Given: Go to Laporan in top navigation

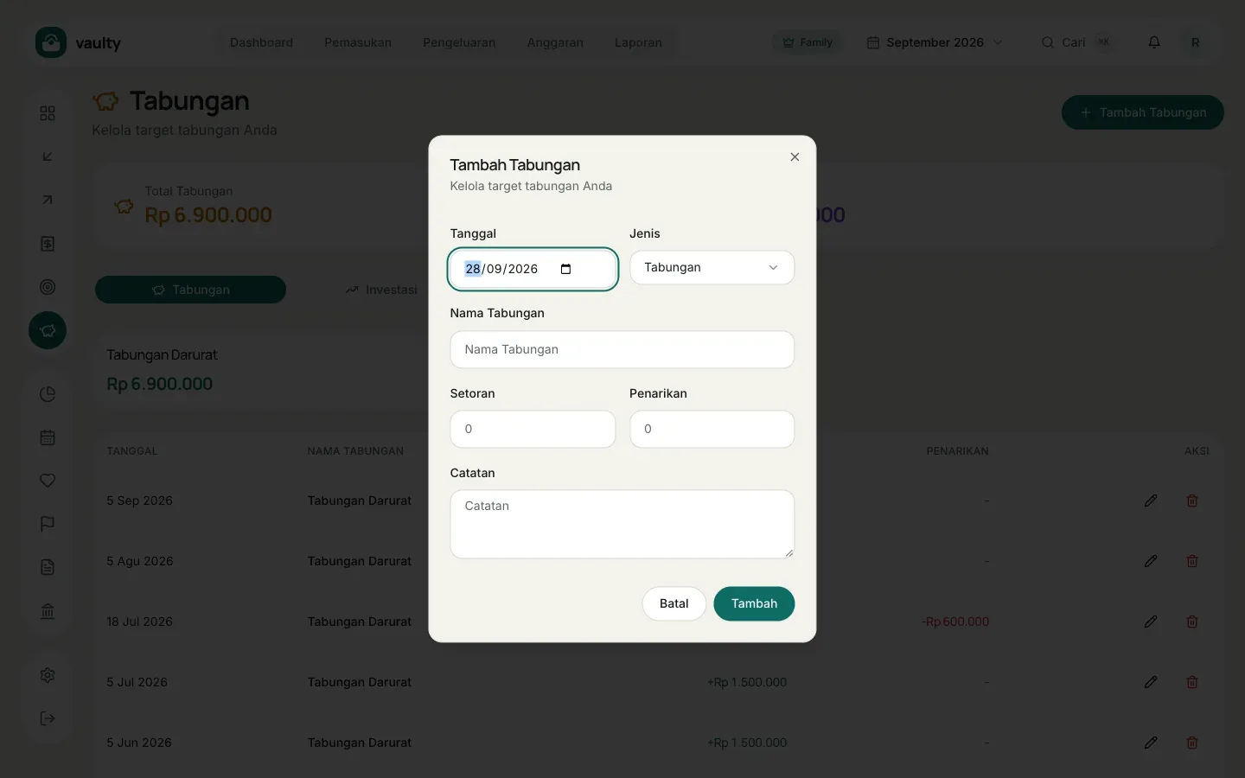Looking at the screenshot, I should 638,42.
